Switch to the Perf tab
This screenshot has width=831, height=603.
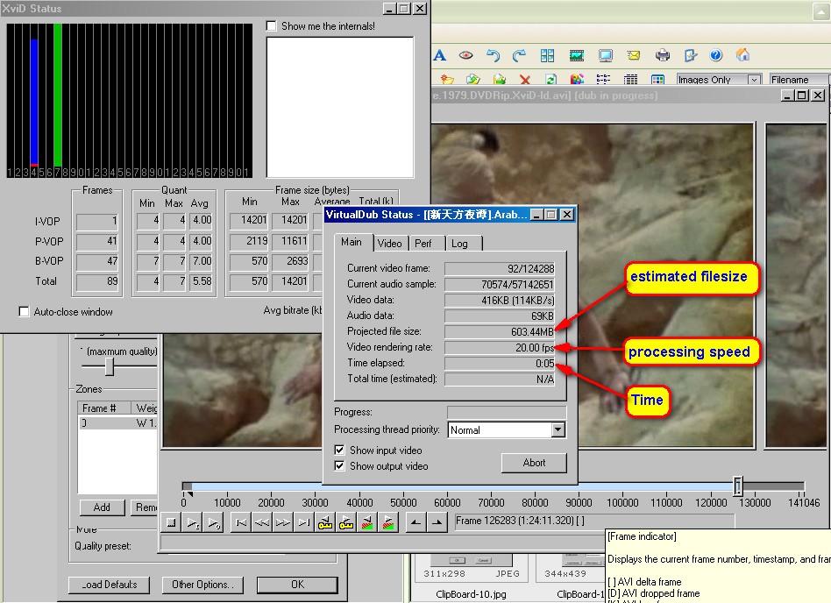pyautogui.click(x=423, y=244)
